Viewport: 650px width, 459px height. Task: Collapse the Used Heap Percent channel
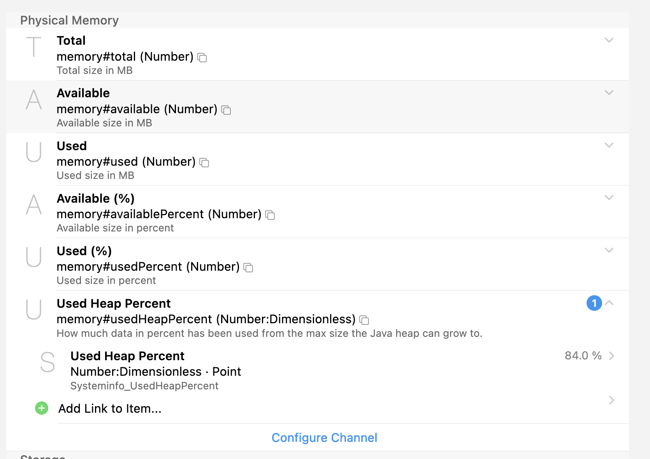pyautogui.click(x=610, y=303)
